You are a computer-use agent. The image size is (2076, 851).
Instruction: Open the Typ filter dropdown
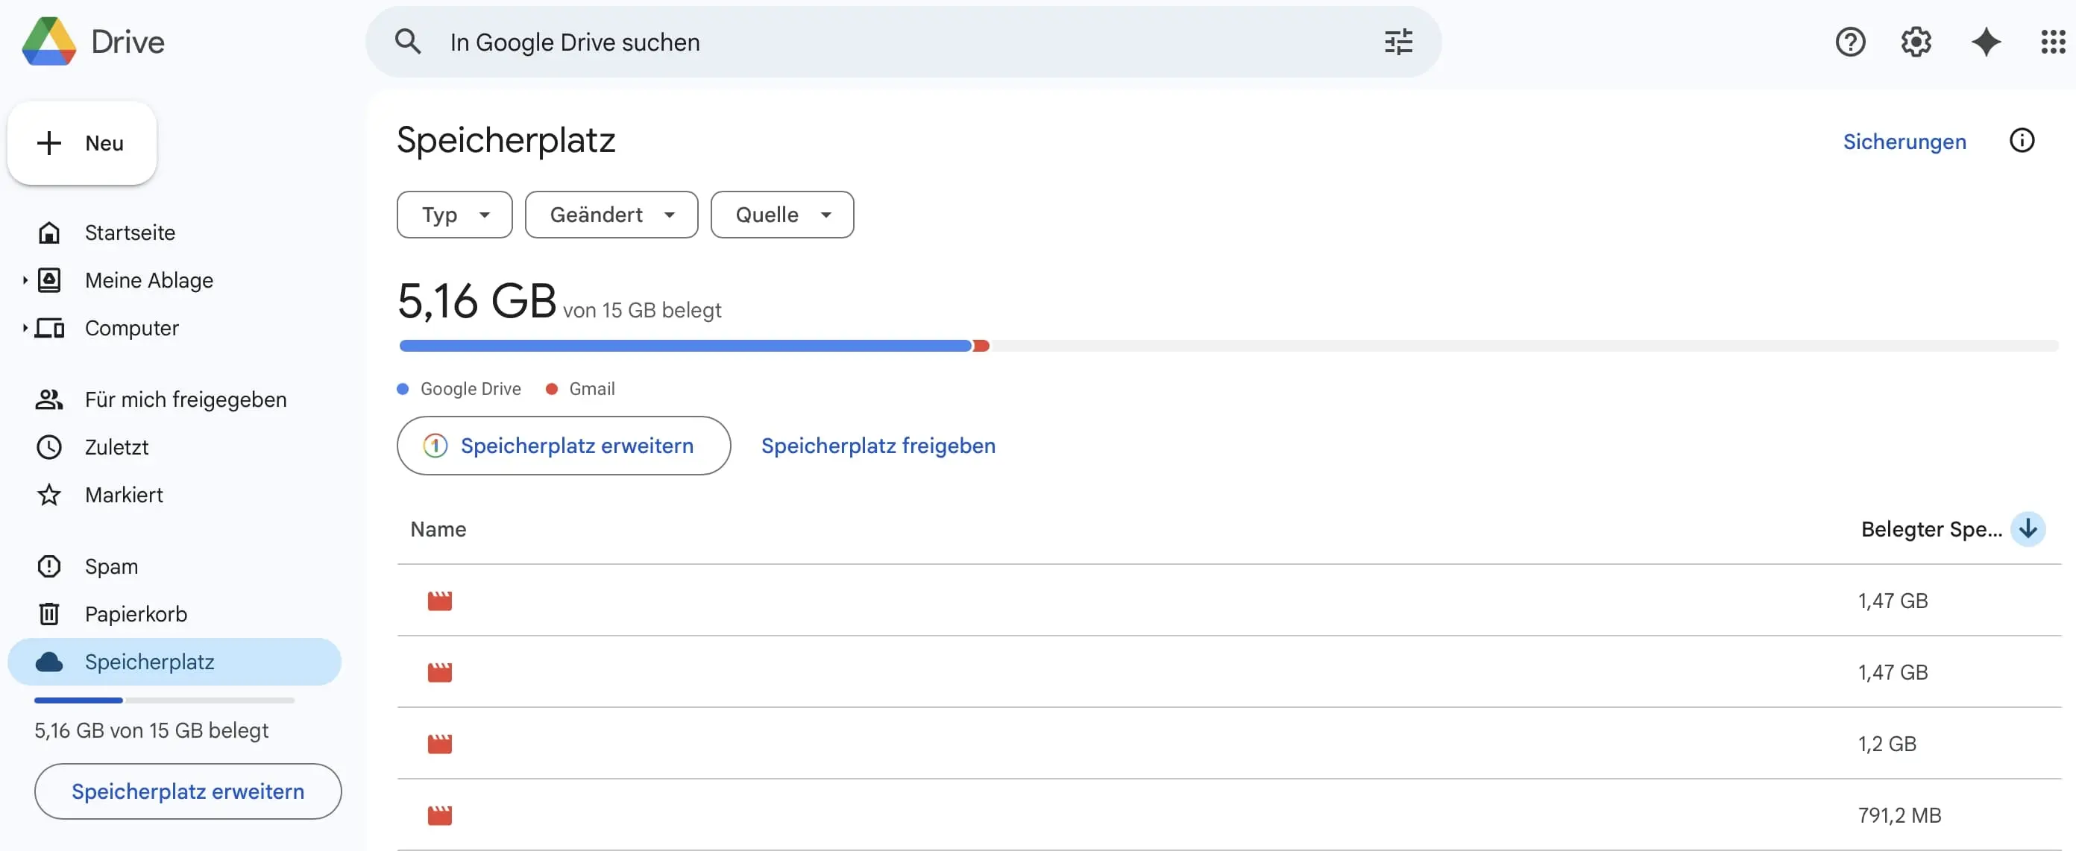[x=455, y=215]
